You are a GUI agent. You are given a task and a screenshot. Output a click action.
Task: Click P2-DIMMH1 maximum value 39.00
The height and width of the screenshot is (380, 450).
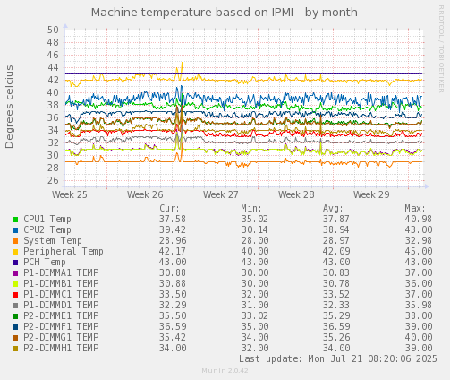point(419,349)
